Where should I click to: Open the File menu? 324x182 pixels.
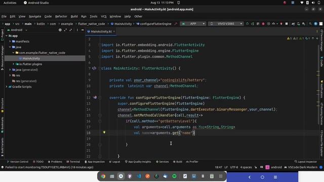(4, 16)
